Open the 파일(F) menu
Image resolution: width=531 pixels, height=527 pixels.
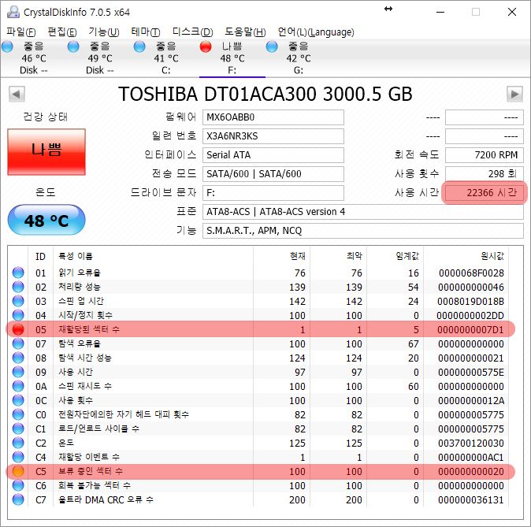click(21, 32)
